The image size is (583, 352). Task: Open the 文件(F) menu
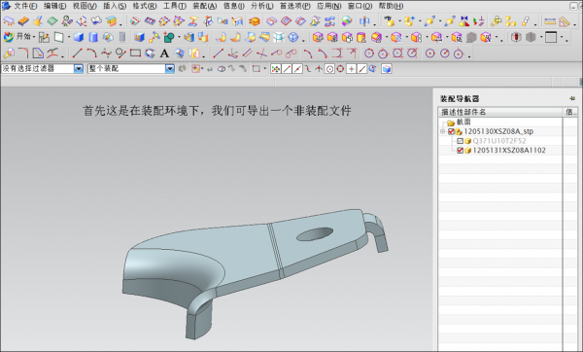25,6
